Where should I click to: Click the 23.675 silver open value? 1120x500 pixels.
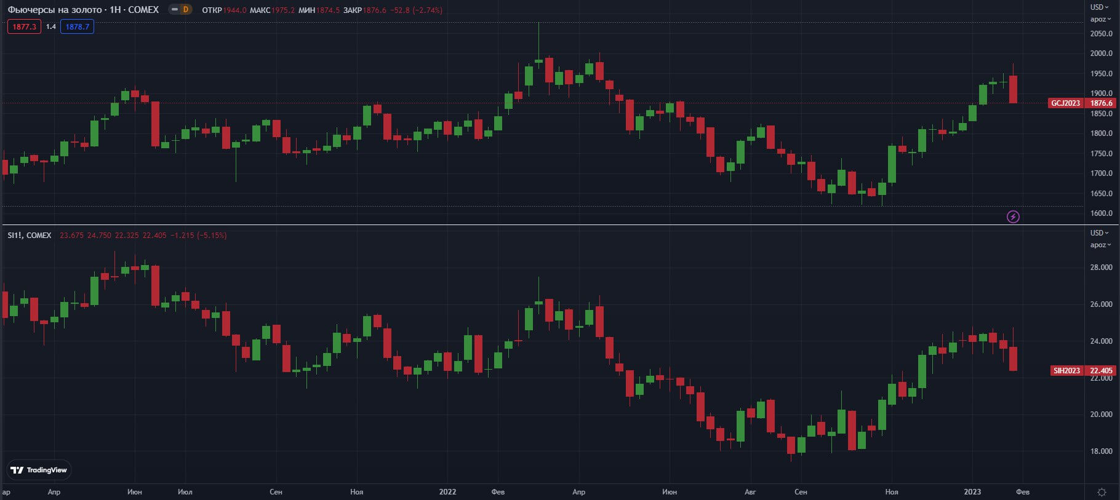71,236
